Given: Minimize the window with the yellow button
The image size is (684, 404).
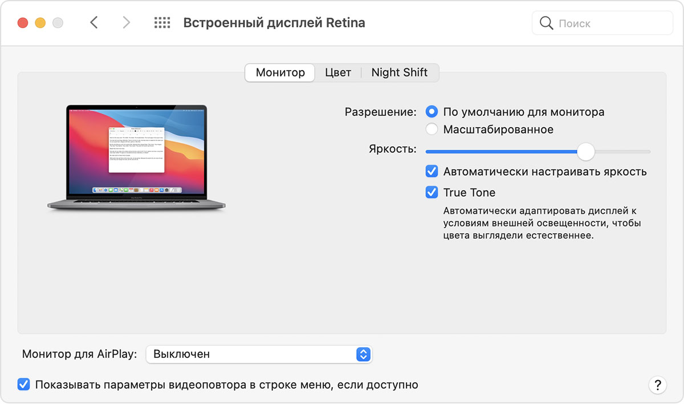Looking at the screenshot, I should (40, 23).
